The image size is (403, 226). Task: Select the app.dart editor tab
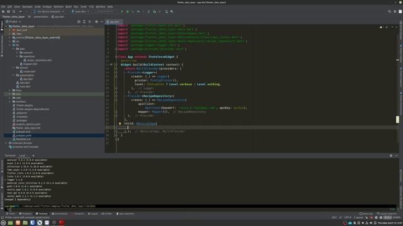tap(113, 22)
